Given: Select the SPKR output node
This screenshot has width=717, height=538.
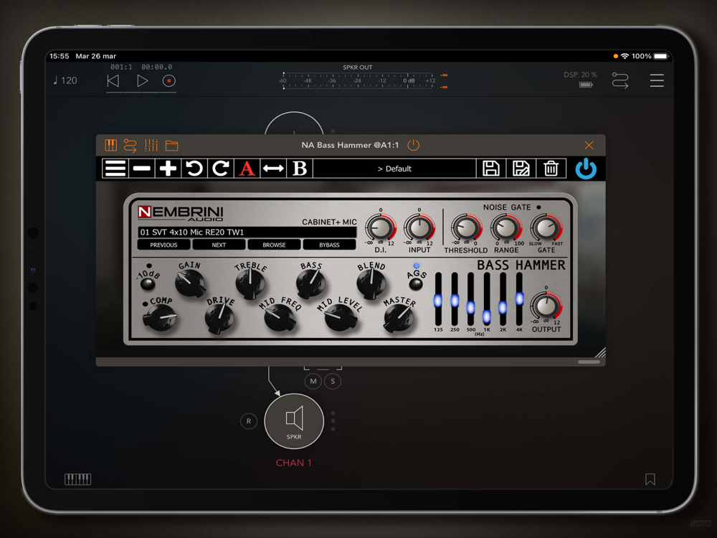Looking at the screenshot, I should (x=294, y=421).
